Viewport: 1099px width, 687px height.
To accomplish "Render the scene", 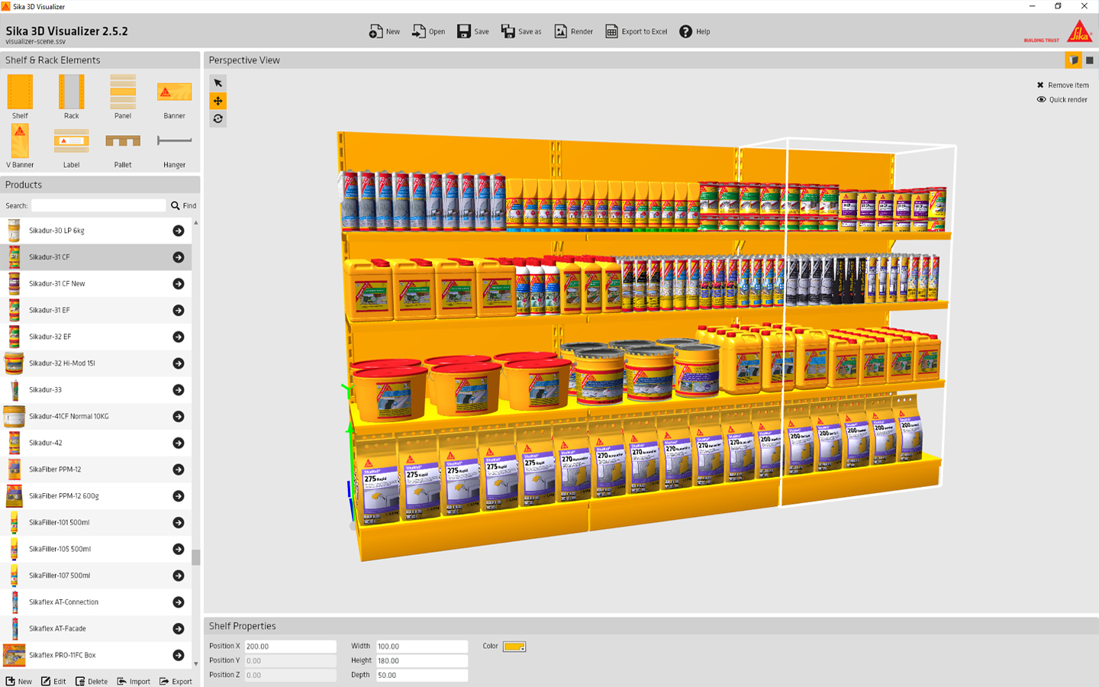I will (x=574, y=31).
